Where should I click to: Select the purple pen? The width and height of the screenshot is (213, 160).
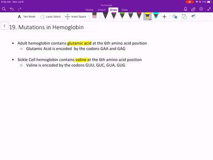pos(114,16)
